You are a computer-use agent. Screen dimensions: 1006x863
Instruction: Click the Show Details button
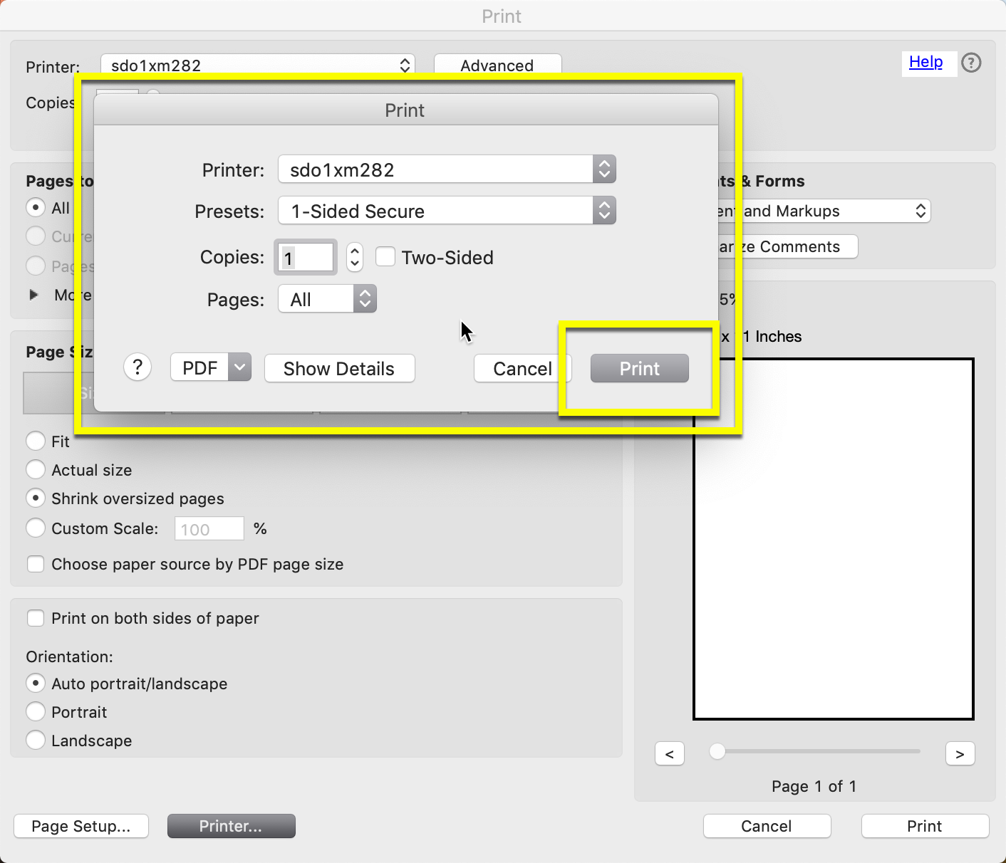pyautogui.click(x=339, y=368)
